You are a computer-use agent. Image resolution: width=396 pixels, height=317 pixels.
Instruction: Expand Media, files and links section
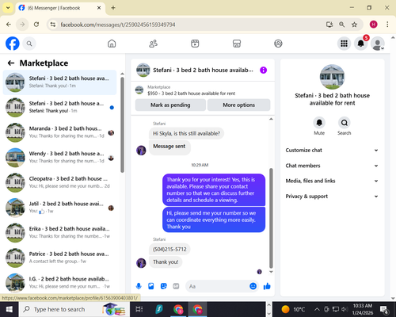click(x=332, y=181)
